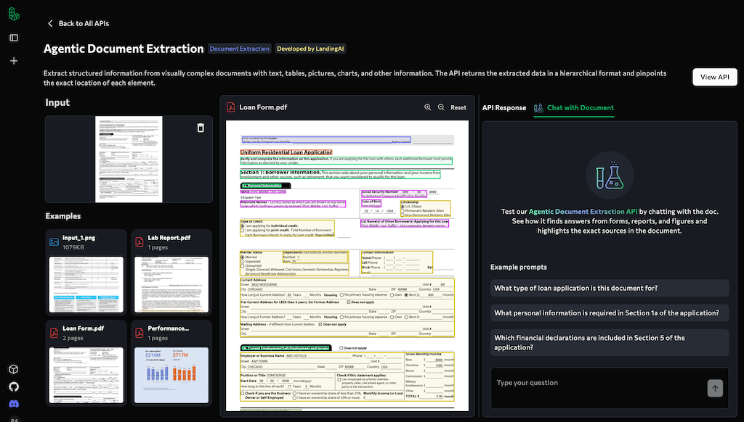744x422 pixels.
Task: Reset the document zoom level
Action: click(458, 107)
